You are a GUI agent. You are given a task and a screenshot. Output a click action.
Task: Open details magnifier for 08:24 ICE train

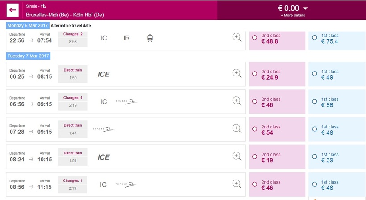(237, 156)
